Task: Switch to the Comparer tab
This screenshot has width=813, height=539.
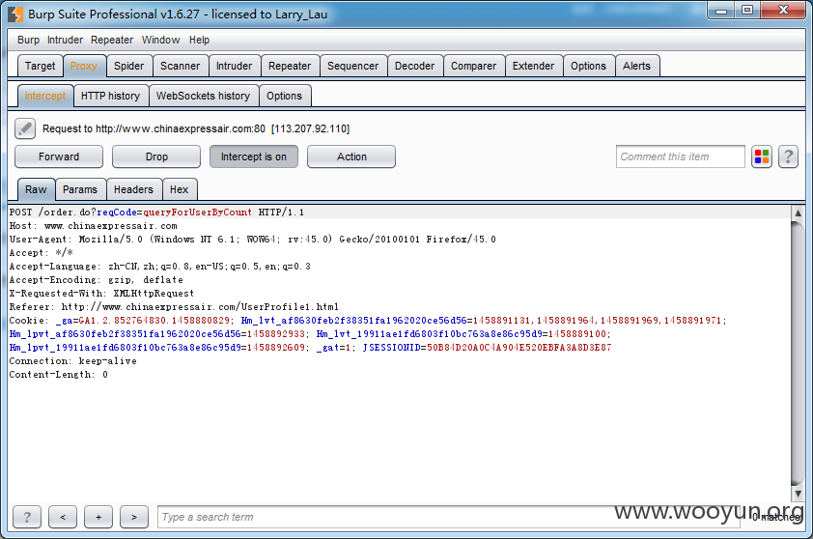Action: pos(473,66)
